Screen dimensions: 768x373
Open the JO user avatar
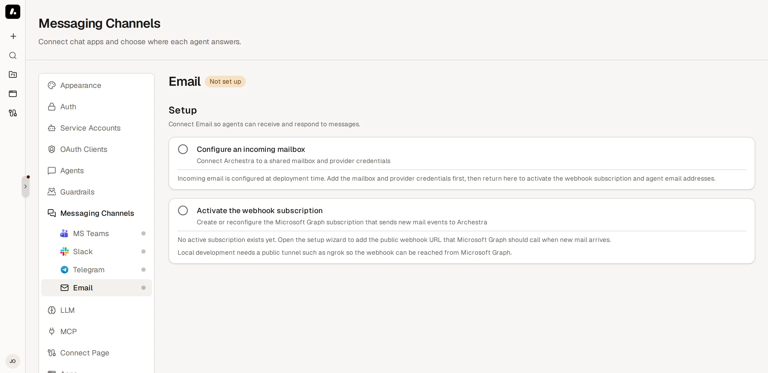pyautogui.click(x=13, y=361)
